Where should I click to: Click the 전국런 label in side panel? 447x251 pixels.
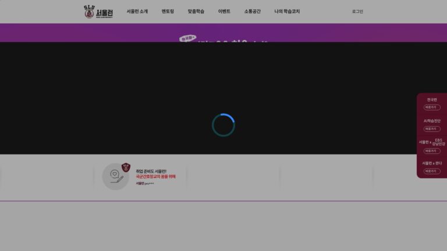click(432, 99)
